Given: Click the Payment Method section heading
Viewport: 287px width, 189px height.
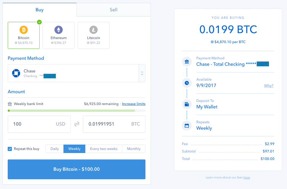Looking at the screenshot, I should coord(26,58).
